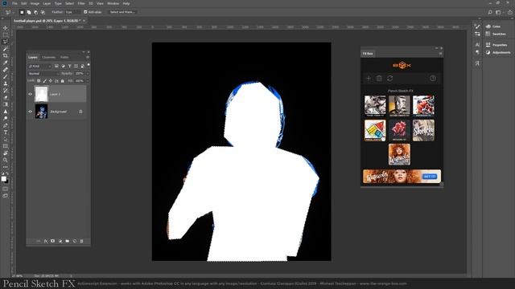Open the Window menu
The image size is (515, 289).
(x=113, y=3)
